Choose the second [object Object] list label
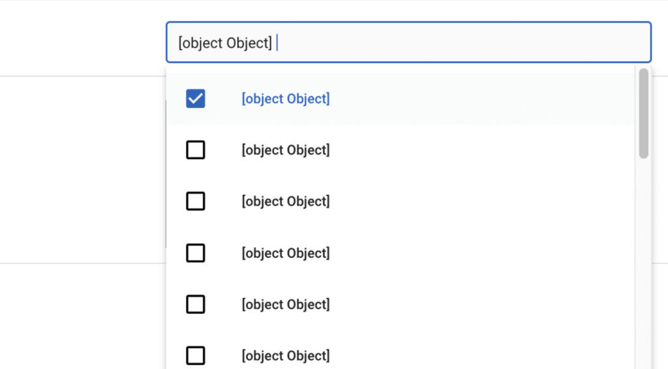This screenshot has height=369, width=668. pos(286,151)
